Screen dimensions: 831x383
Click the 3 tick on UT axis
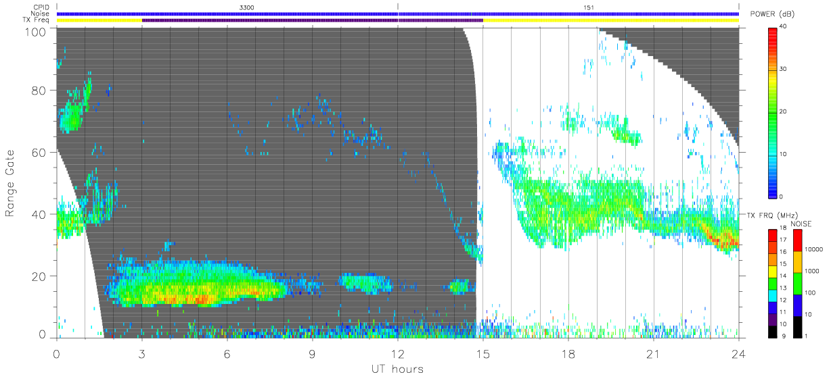coord(142,353)
